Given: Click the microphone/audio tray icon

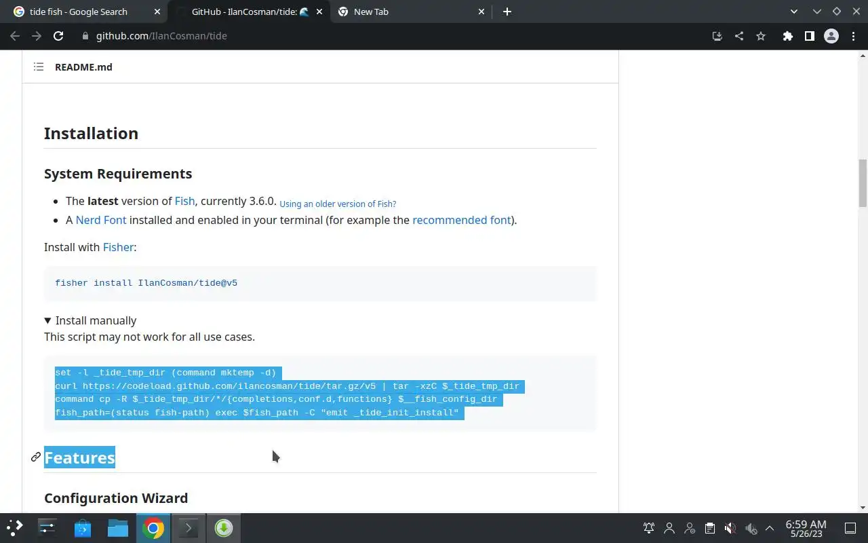Looking at the screenshot, I should [751, 528].
